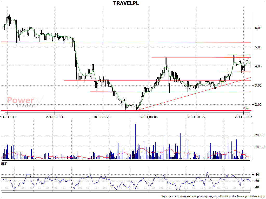The width and height of the screenshot is (266, 199).
Task: Select the 2013-03-04 date label
Action: tap(55, 117)
